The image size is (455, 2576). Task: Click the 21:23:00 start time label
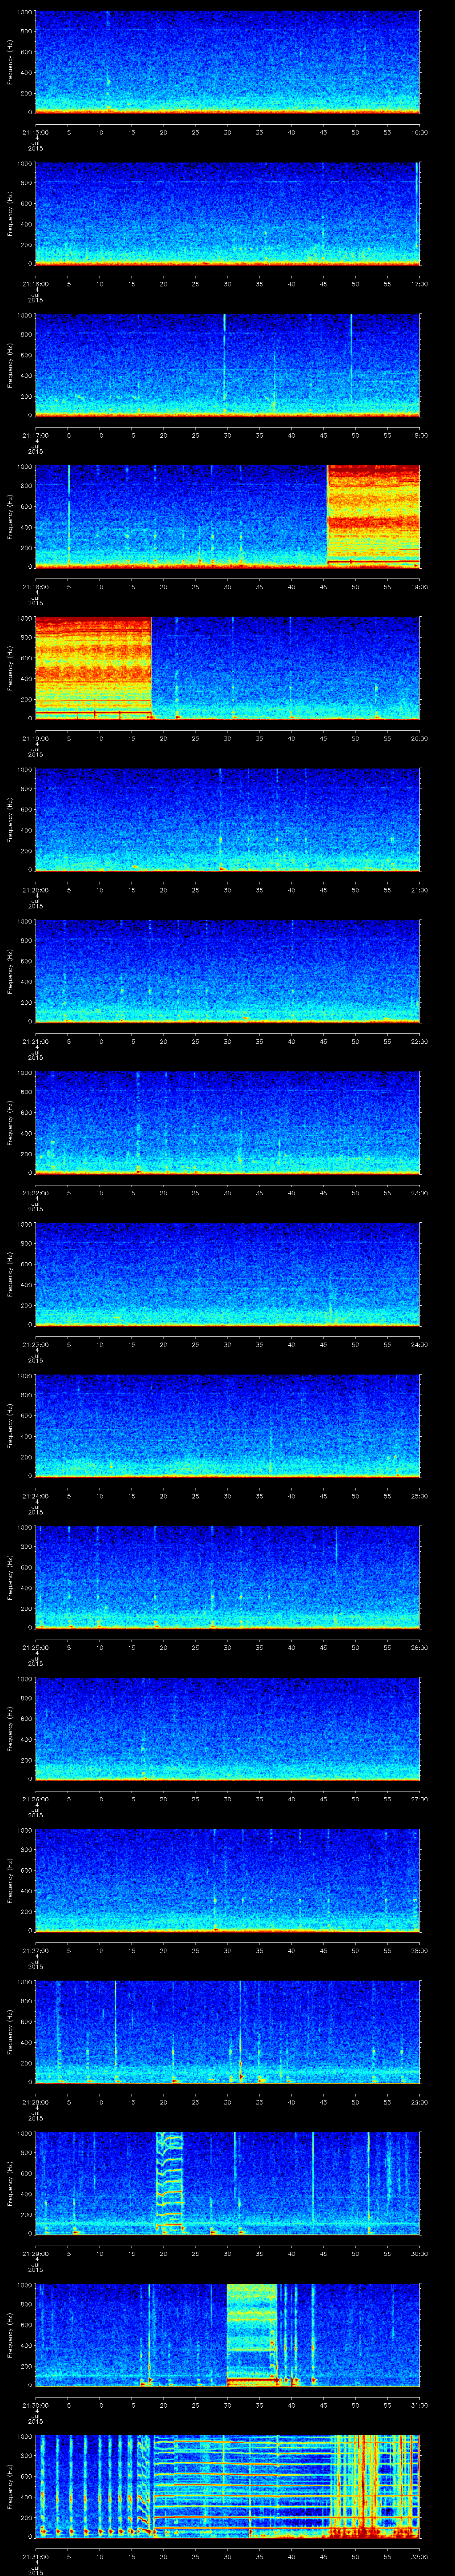point(35,1344)
